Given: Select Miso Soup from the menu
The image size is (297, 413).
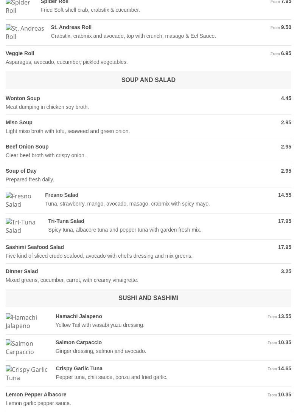Looking at the screenshot, I should coord(19,122).
